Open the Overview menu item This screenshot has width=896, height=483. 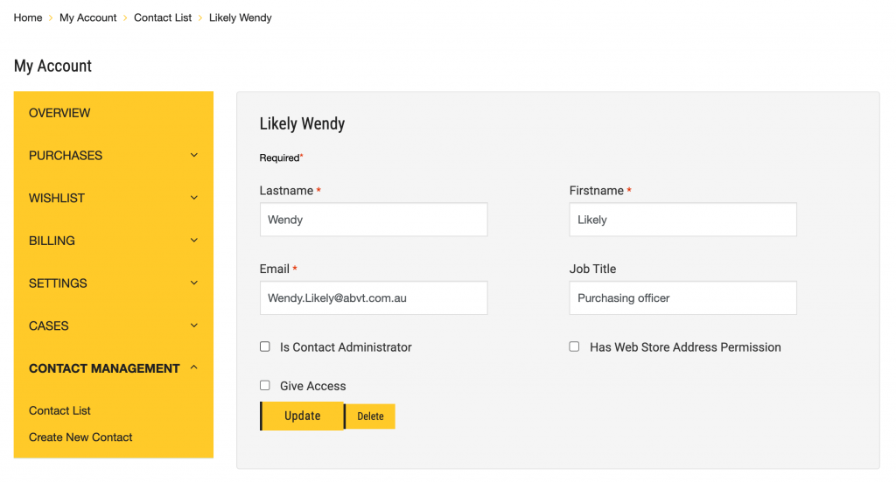point(59,113)
